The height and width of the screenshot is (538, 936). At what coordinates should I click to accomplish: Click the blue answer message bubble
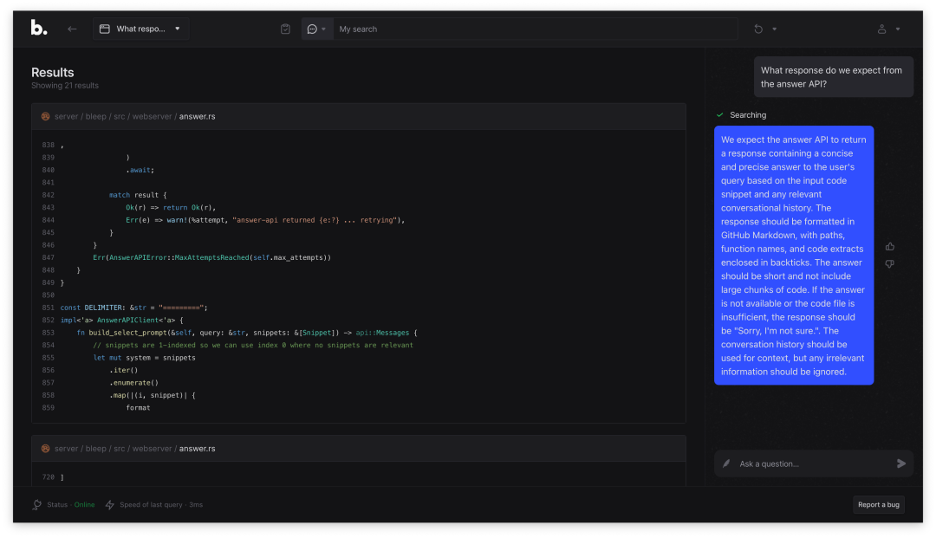(794, 256)
